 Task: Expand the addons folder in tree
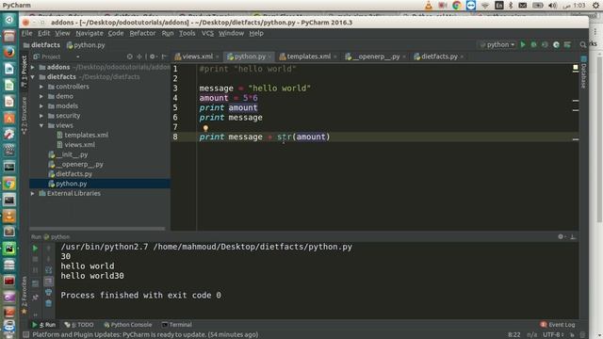33,67
